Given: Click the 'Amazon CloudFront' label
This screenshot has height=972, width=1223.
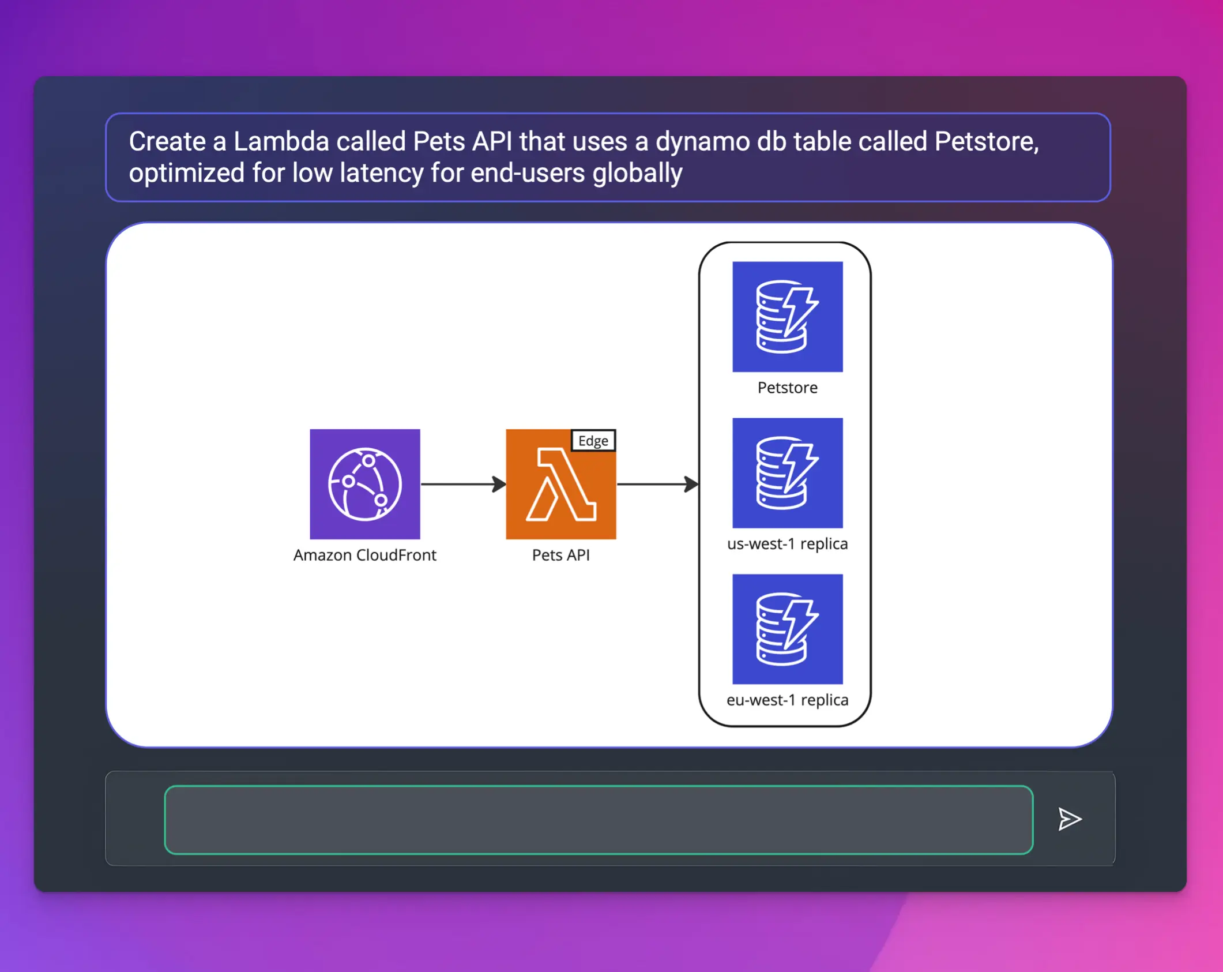Looking at the screenshot, I should (x=365, y=555).
